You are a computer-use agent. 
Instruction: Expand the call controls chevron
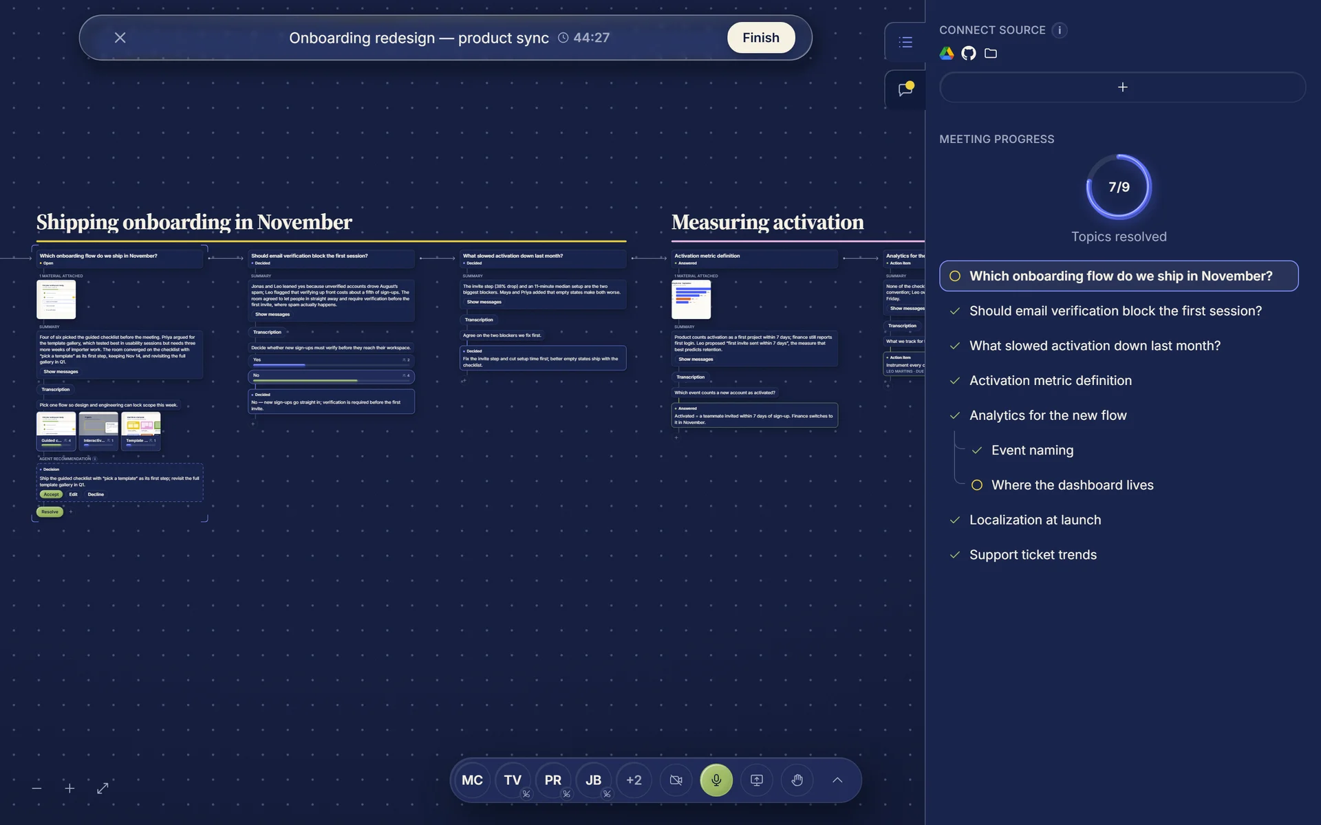[837, 780]
